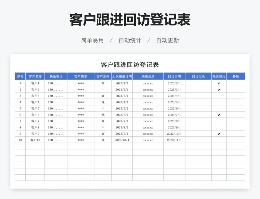
Task: Toggle the signed checkmark in 客户6 row
Action: click(219, 115)
